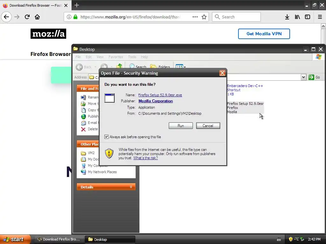Viewport: 326px width, 244px height.
Task: Open Firefox Setup 52.9.0esr.exe name link
Action: (x=160, y=95)
